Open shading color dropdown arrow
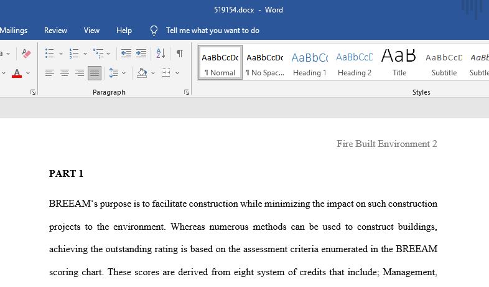This screenshot has height=287, width=489. pos(153,73)
